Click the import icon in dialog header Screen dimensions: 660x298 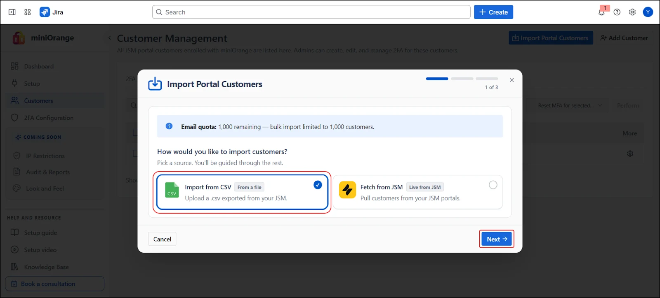pyautogui.click(x=155, y=84)
